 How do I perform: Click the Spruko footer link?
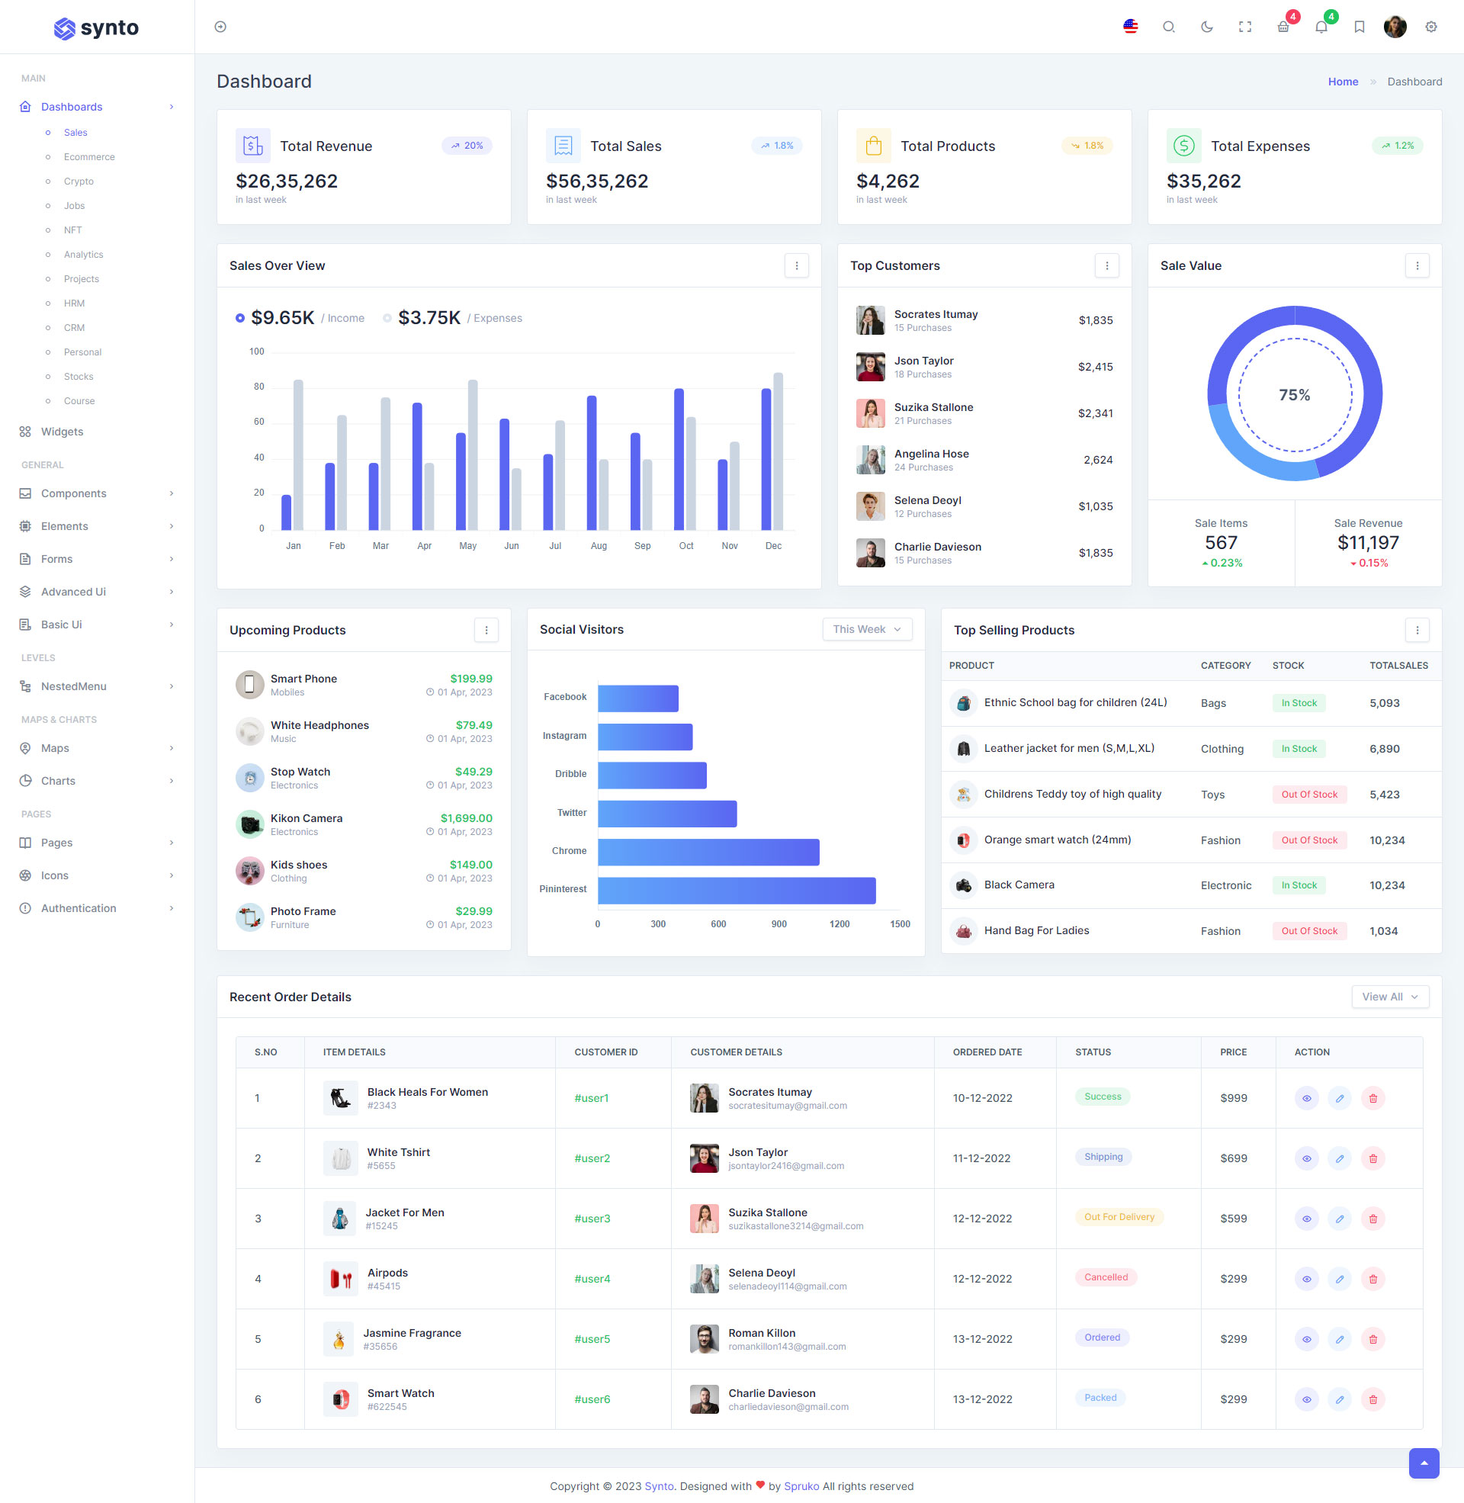pos(801,1485)
